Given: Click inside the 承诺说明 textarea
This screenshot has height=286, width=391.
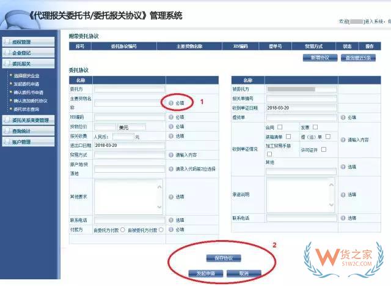Looking at the screenshot, I should [x=301, y=195].
